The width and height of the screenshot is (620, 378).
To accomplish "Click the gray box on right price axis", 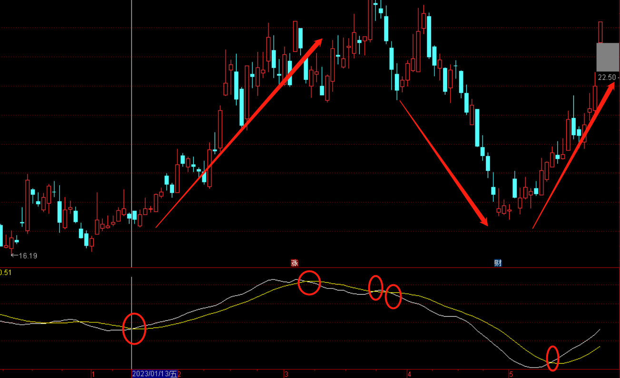I will click(608, 57).
